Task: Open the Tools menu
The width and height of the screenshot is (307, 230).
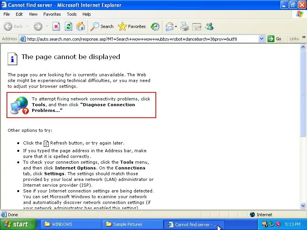Action: [72, 14]
